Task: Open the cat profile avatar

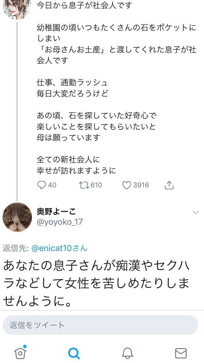Action: 17,217
